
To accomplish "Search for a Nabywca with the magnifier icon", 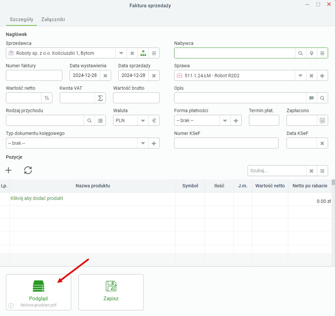I will click(301, 53).
